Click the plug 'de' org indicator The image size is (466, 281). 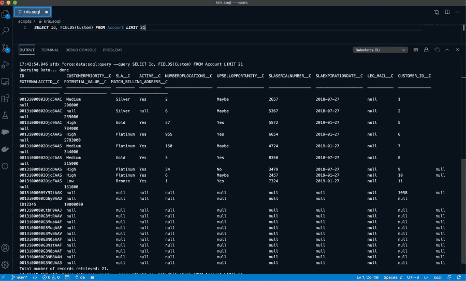(80, 277)
